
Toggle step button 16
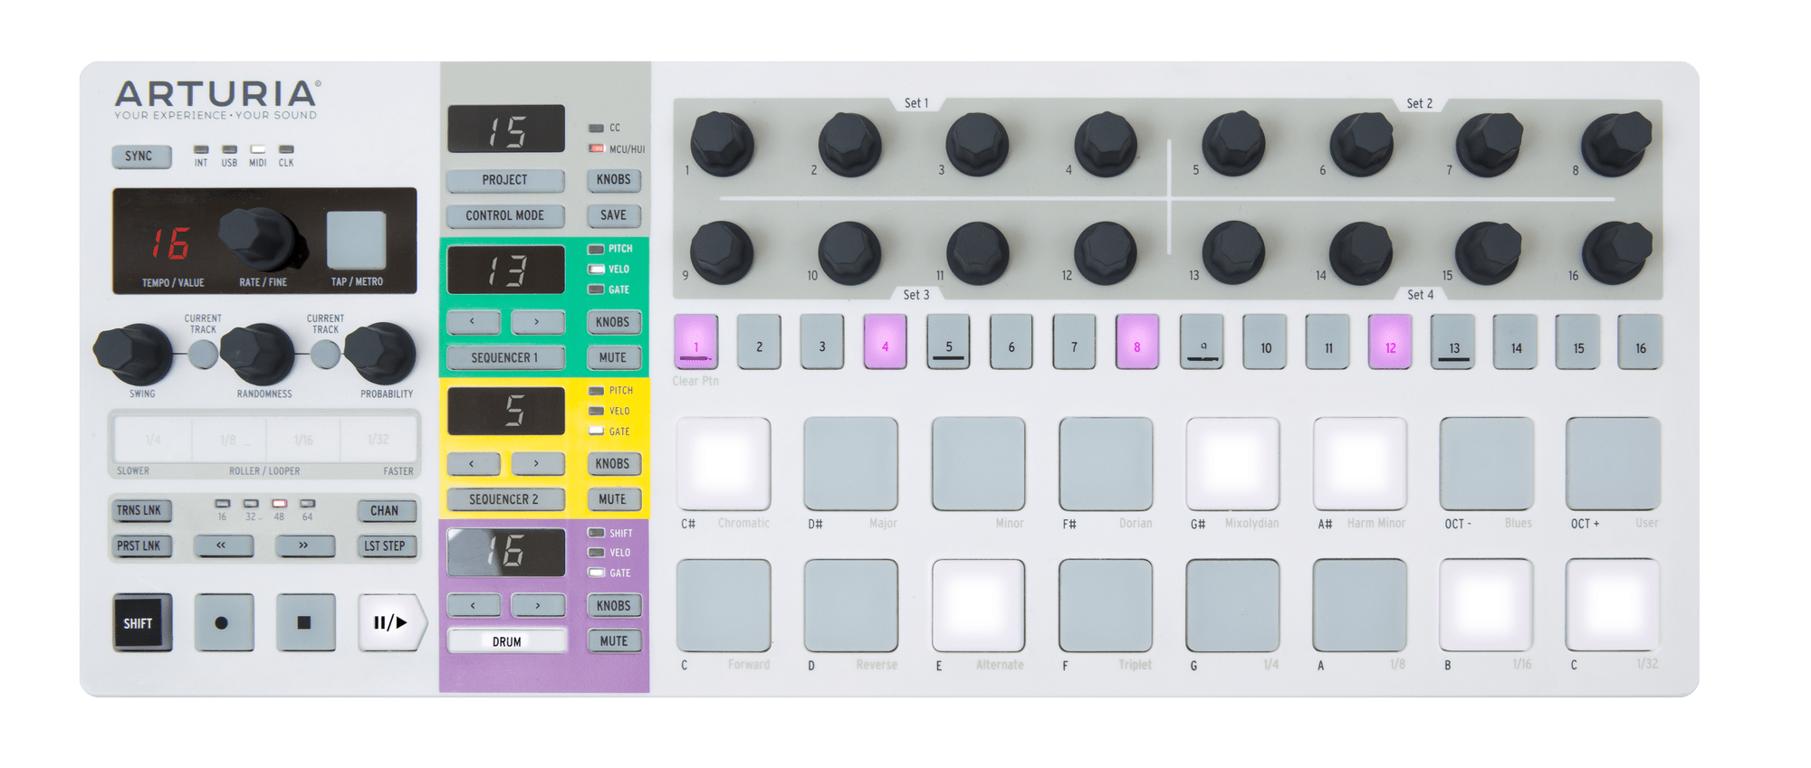point(1640,342)
